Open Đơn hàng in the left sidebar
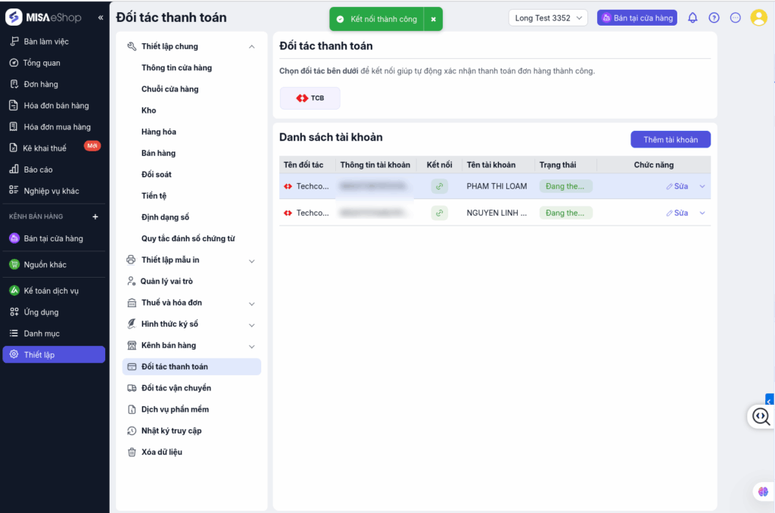775x513 pixels. click(41, 84)
